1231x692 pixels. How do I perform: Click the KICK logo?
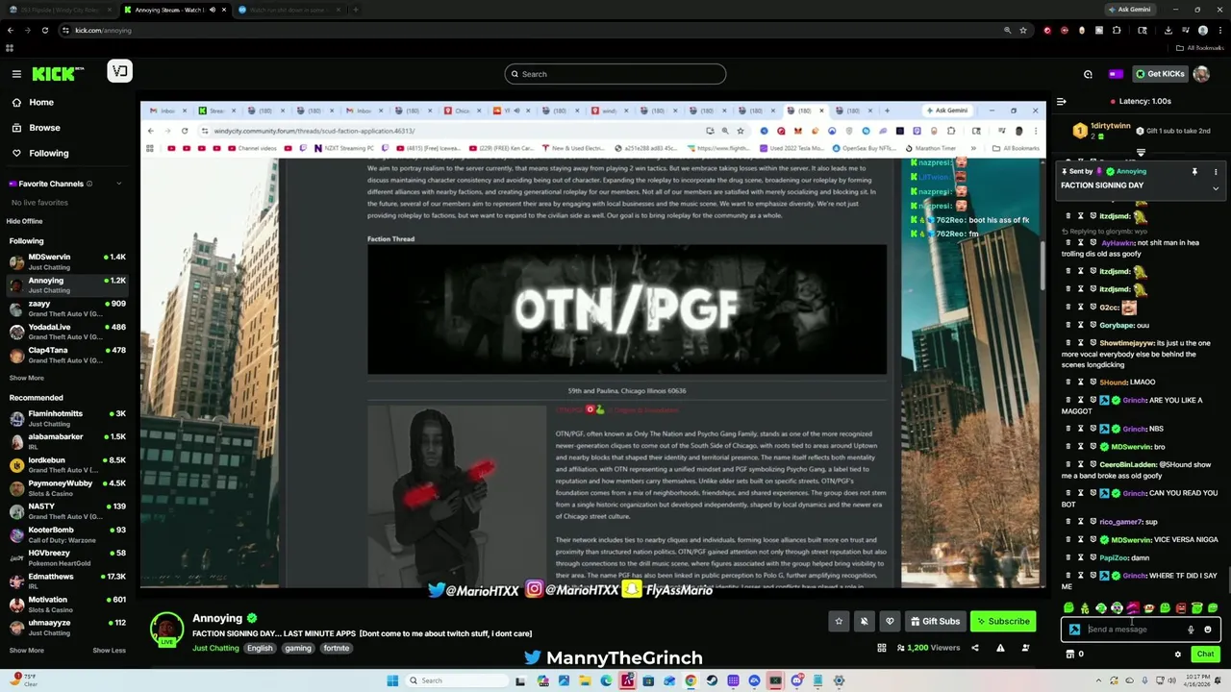point(57,74)
